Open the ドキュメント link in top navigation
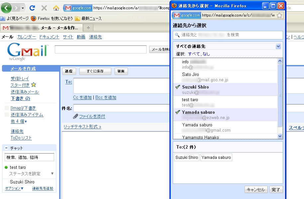Screen dimensions: 304x199 pyautogui.click(x=49, y=37)
